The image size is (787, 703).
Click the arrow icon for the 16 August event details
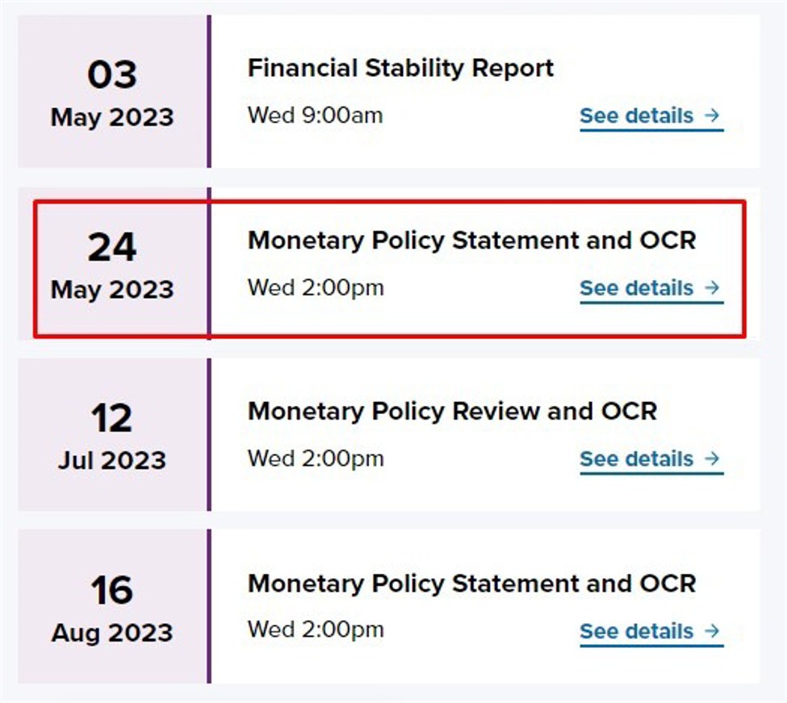click(710, 632)
